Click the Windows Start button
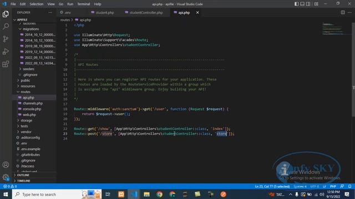This screenshot has height=199, width=355. pos(6,194)
